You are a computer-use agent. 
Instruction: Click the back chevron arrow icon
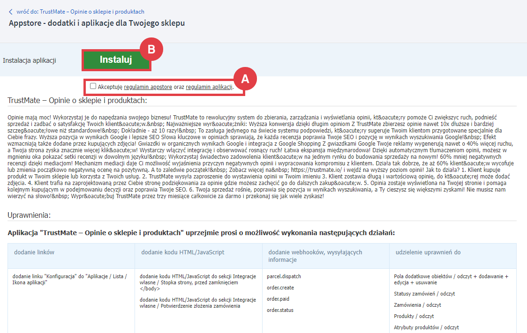click(x=11, y=12)
